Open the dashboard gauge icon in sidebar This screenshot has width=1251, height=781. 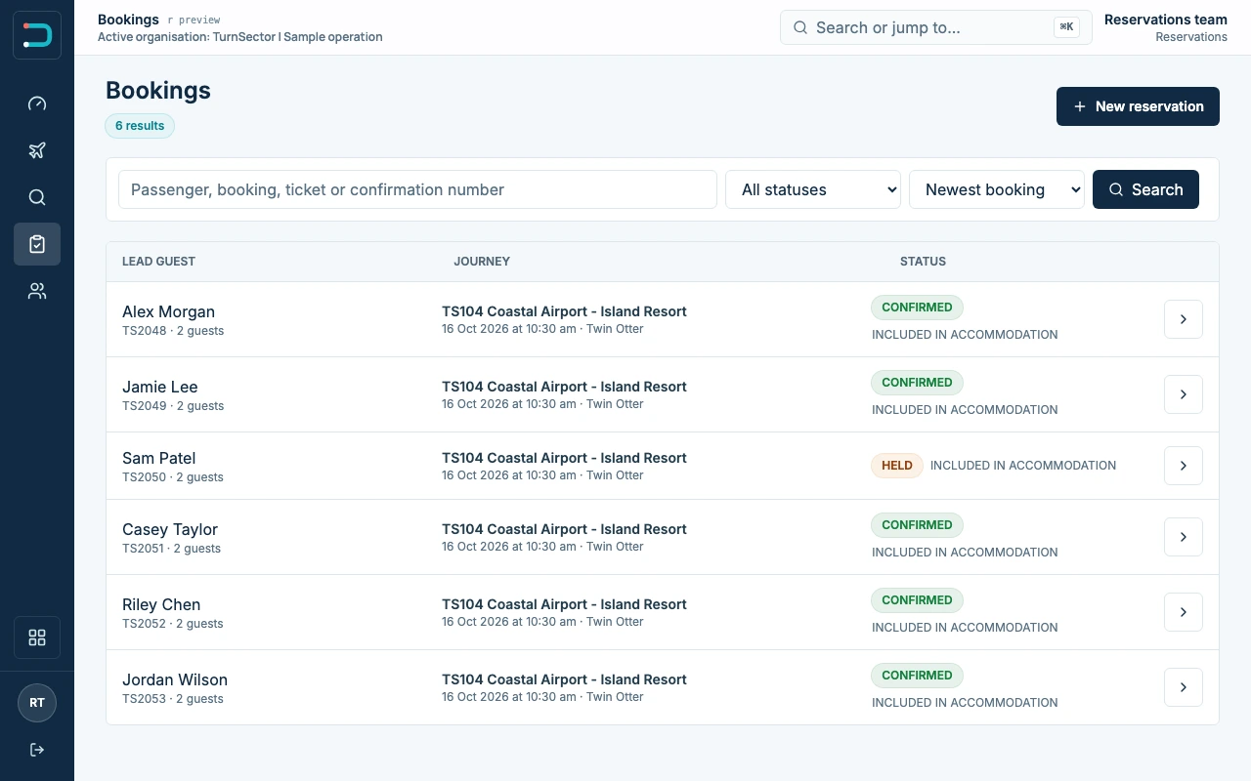tap(37, 103)
